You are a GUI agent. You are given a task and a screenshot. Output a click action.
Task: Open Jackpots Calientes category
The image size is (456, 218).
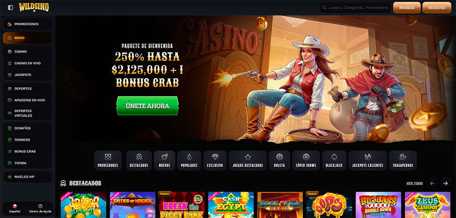pyautogui.click(x=368, y=161)
